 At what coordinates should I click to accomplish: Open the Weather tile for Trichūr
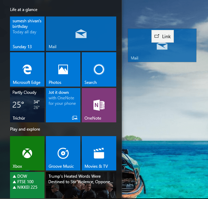pyautogui.click(x=27, y=105)
